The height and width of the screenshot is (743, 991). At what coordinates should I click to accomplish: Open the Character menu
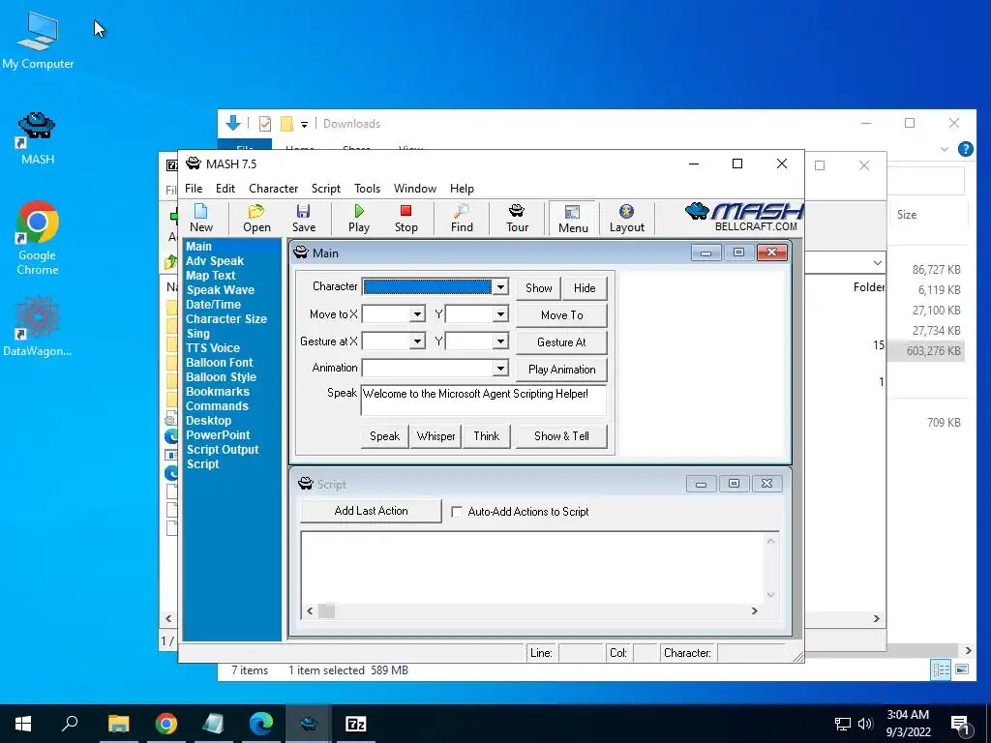point(273,189)
